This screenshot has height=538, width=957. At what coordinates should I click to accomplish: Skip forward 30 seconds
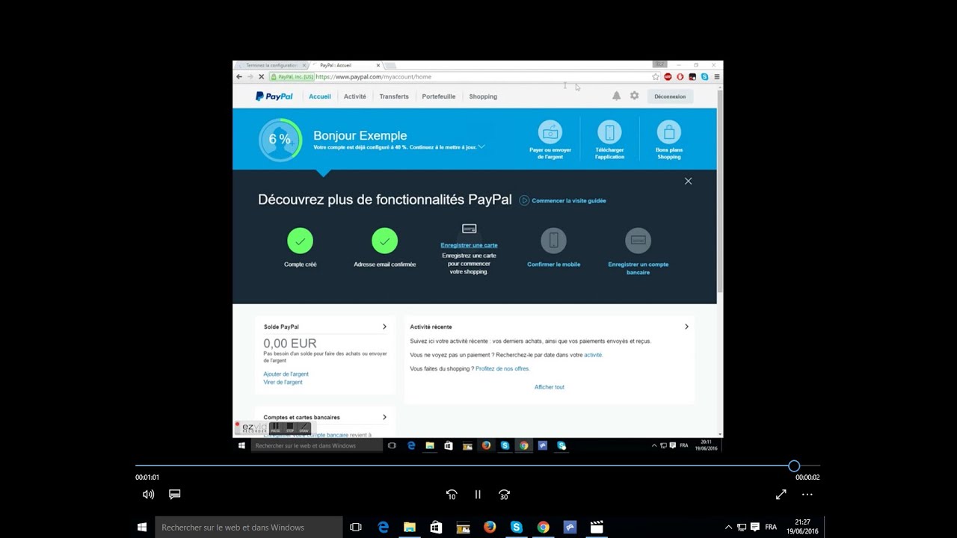pyautogui.click(x=504, y=495)
